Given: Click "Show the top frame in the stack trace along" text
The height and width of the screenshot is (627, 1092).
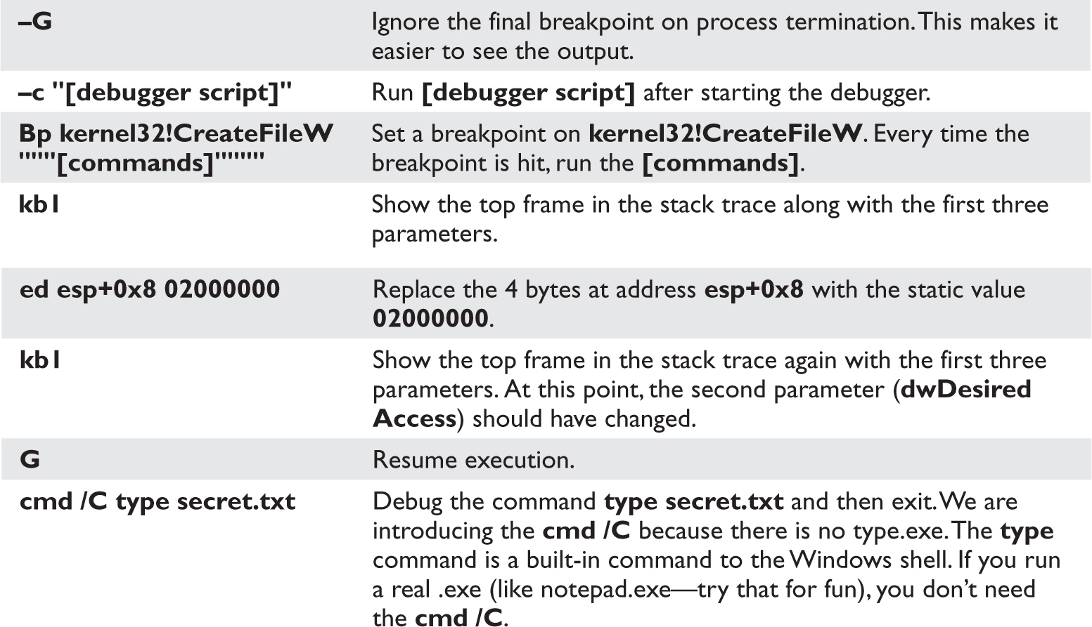Looking at the screenshot, I should coord(605,204).
